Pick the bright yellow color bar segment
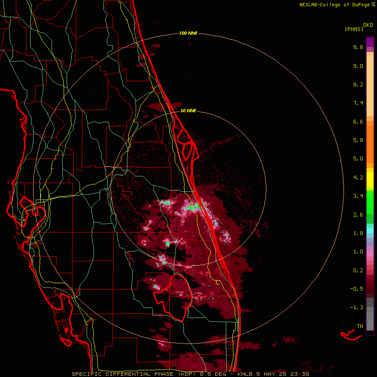377x377 pixels. coord(370,179)
